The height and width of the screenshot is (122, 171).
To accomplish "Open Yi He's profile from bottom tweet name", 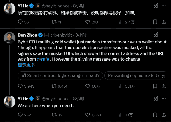I will click(x=23, y=99).
